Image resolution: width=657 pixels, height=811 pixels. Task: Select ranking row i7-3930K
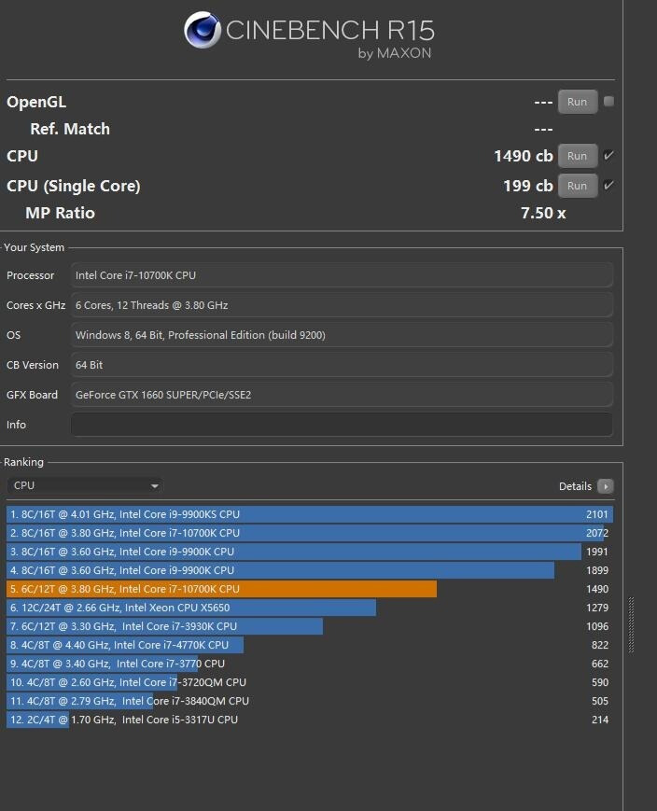pos(309,626)
